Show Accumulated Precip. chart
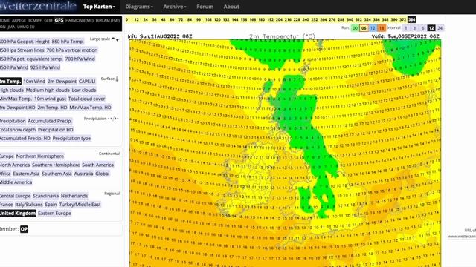Image resolution: width=476 pixels, height=267 pixels. 50,121
